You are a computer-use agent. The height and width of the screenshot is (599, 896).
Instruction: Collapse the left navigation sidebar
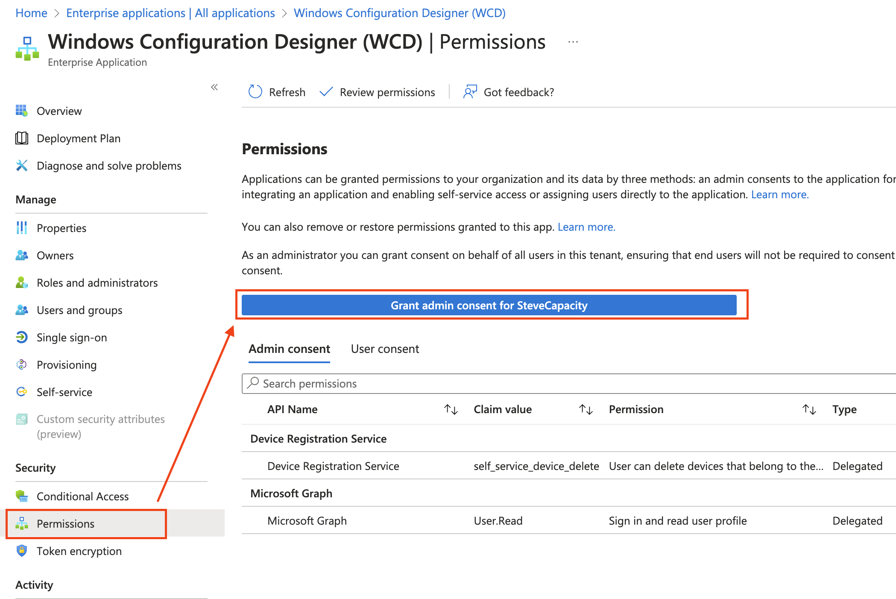[x=214, y=87]
